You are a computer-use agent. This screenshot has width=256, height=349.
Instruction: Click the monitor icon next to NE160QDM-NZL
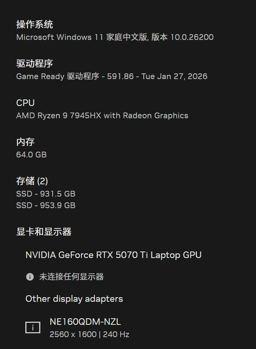pyautogui.click(x=33, y=327)
